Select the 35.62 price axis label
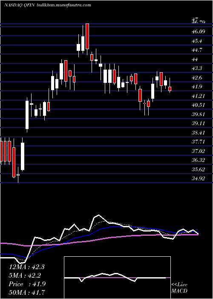 coord(199,169)
